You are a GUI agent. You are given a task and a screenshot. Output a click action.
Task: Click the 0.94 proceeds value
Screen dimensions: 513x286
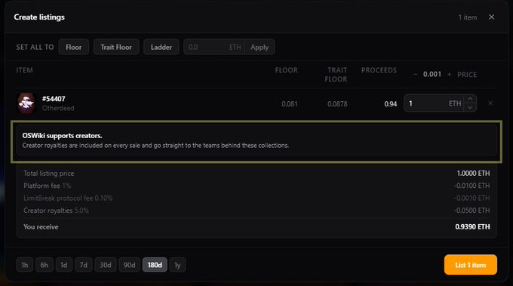point(390,104)
